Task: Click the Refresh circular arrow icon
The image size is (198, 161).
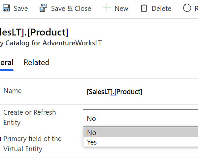Action: click(187, 8)
